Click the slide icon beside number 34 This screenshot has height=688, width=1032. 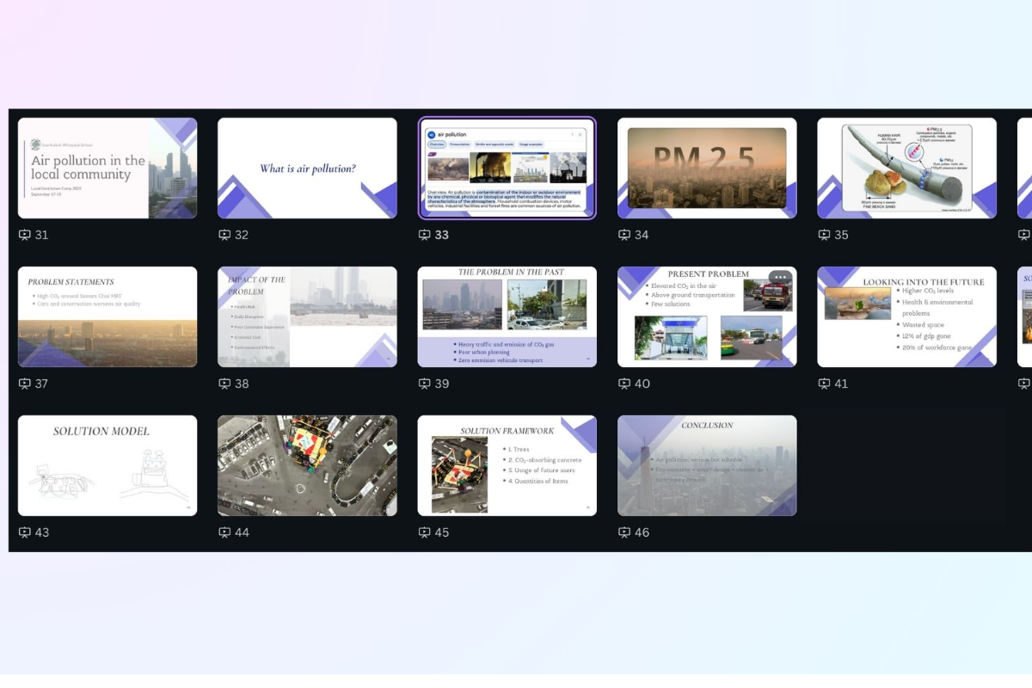624,235
